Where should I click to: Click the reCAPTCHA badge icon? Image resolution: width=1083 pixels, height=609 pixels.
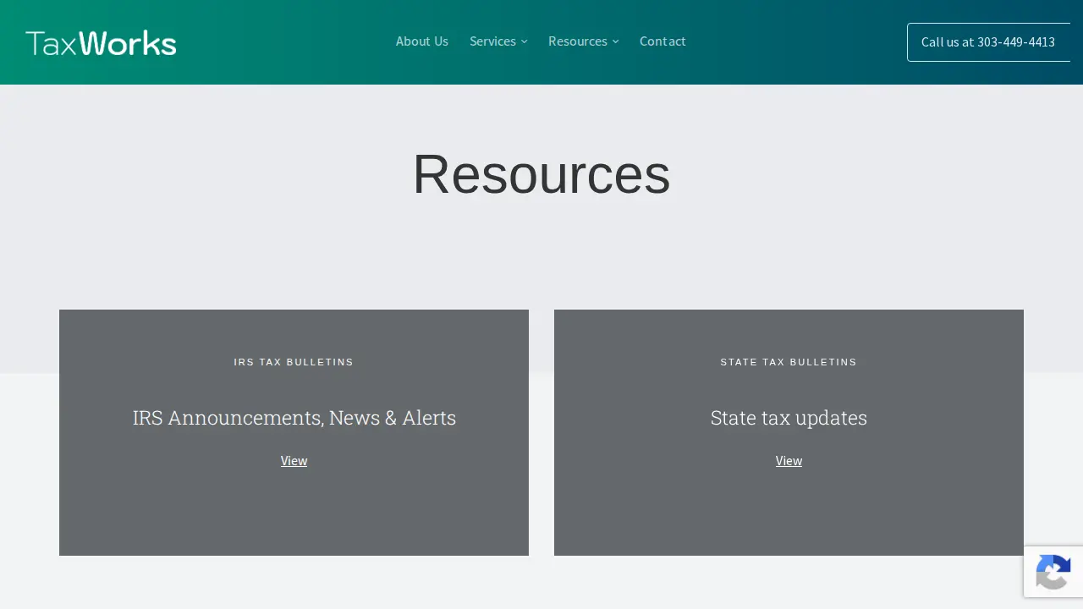click(1053, 572)
